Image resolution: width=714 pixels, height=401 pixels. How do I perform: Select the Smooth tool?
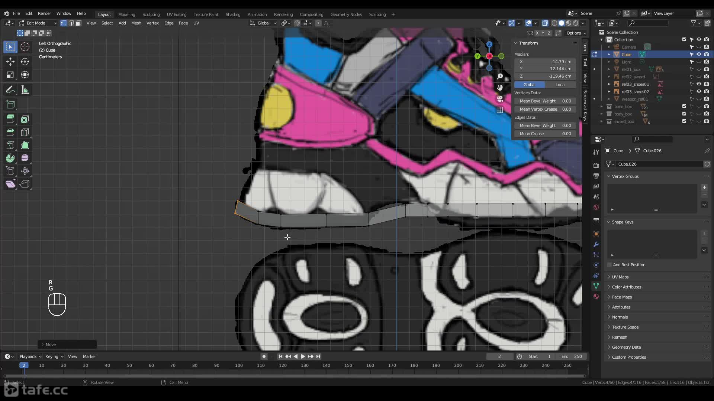pos(25,158)
